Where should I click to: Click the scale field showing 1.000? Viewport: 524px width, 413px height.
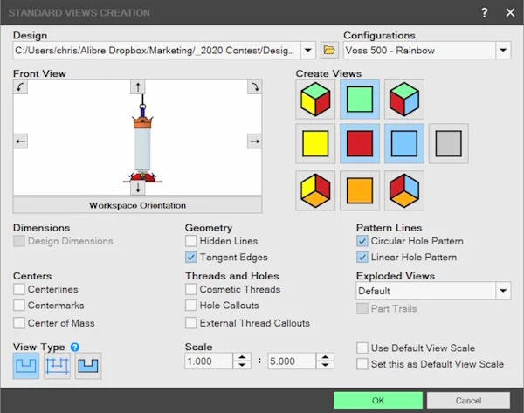pos(209,361)
